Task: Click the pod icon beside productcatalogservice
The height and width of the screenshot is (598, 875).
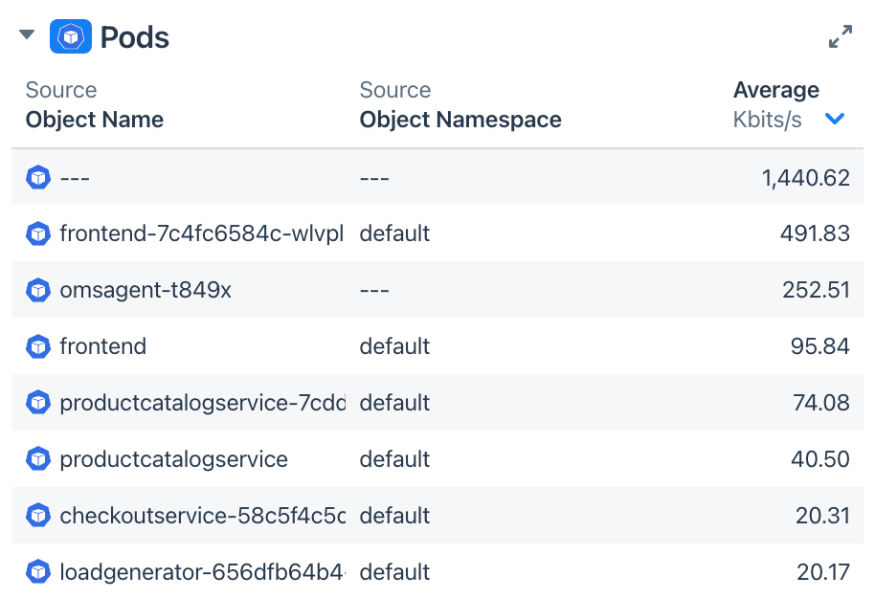Action: [x=37, y=458]
